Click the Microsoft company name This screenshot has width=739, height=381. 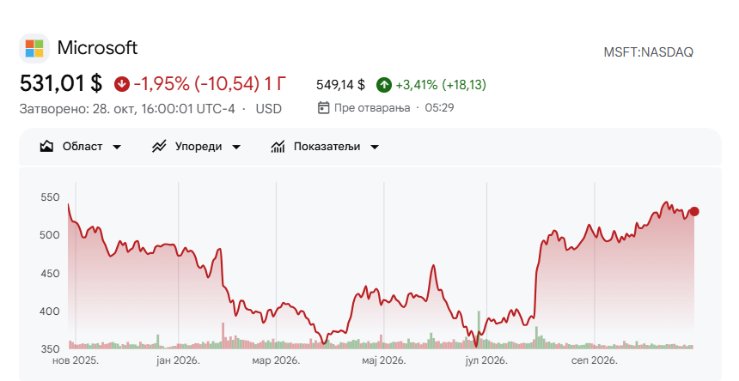(98, 47)
